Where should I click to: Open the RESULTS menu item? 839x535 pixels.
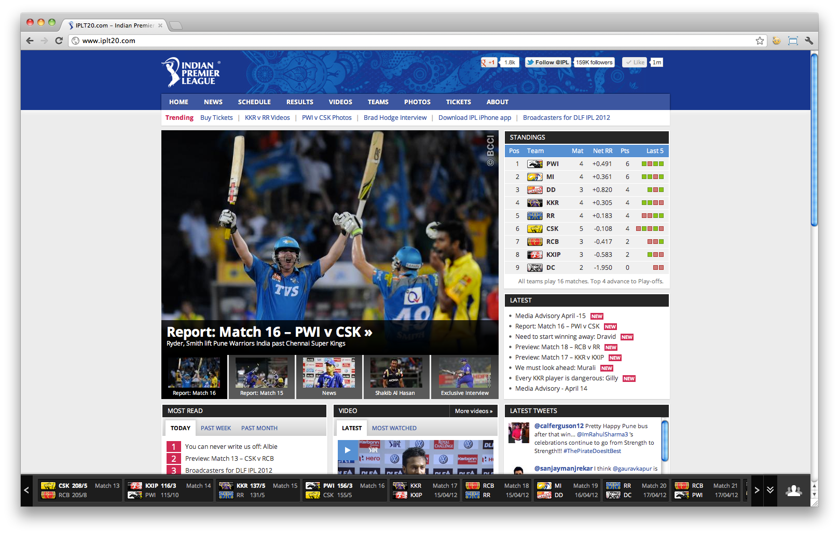coord(300,102)
